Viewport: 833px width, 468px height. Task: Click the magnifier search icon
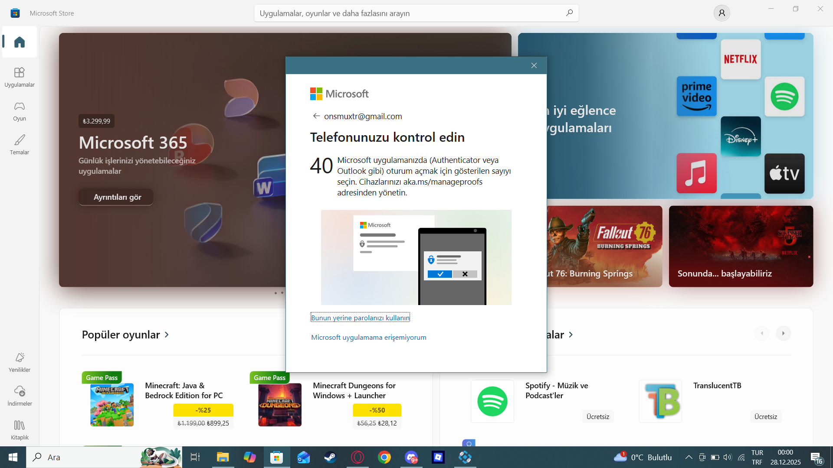(569, 13)
